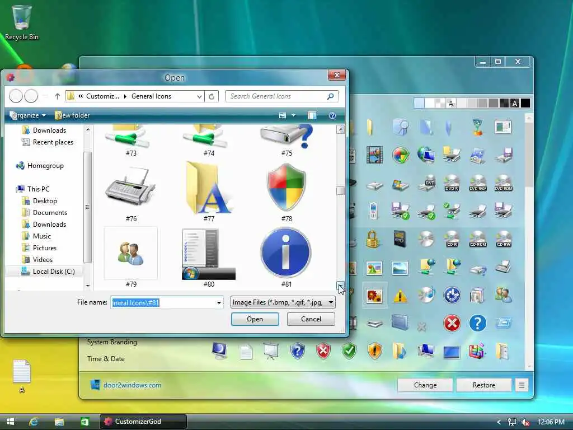Select the orange exclamation shield icon

tap(374, 350)
